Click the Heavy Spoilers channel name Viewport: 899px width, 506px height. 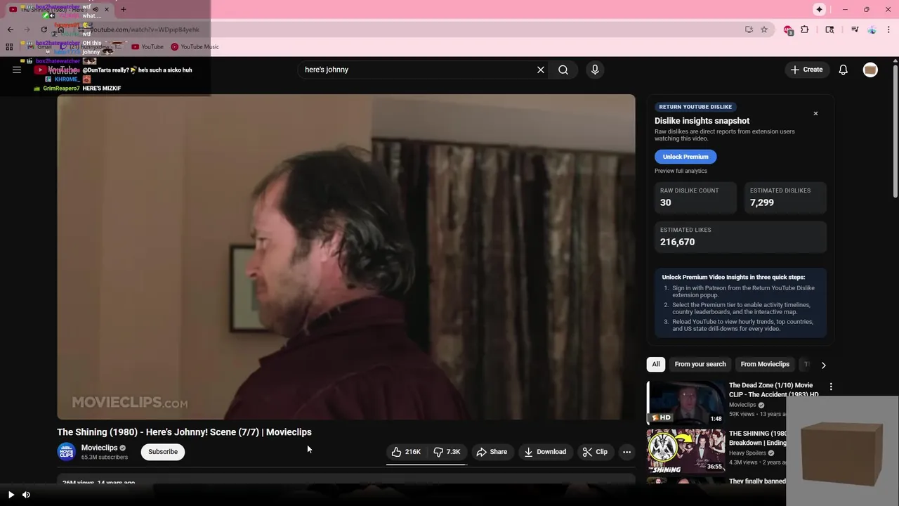tap(747, 453)
